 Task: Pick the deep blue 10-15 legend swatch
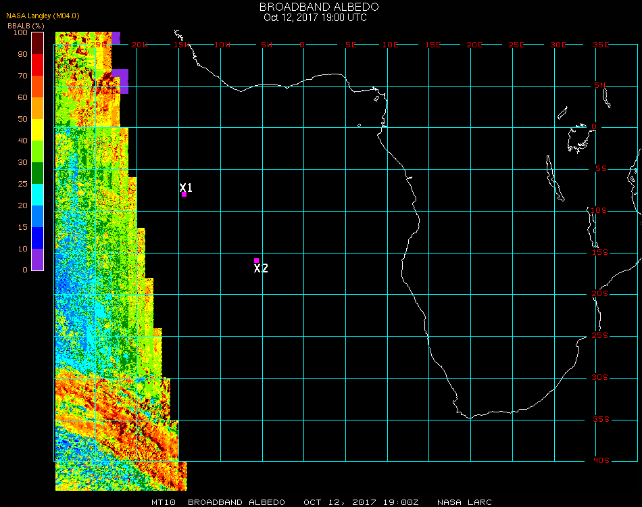coord(38,238)
